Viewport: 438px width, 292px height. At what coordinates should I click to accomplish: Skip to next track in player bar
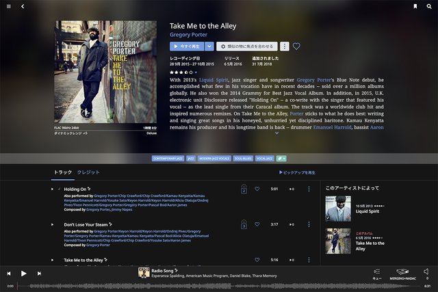pos(39,274)
